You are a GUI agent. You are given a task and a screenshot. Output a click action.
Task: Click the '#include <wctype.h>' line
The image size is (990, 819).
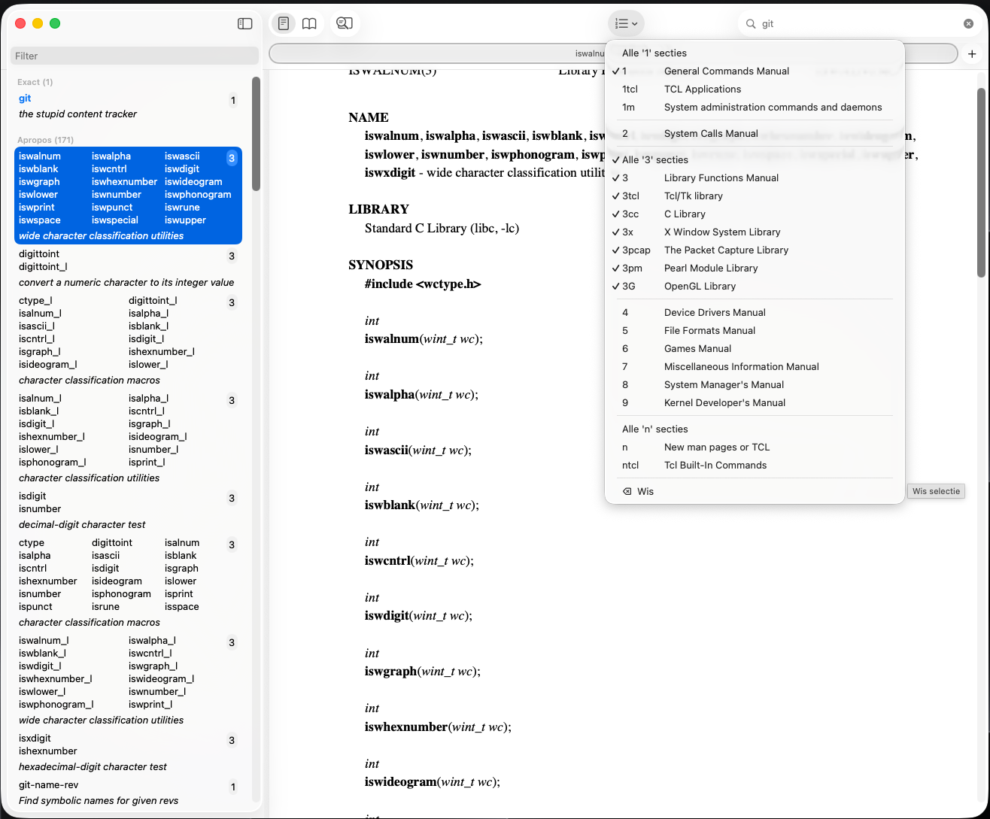tap(423, 284)
